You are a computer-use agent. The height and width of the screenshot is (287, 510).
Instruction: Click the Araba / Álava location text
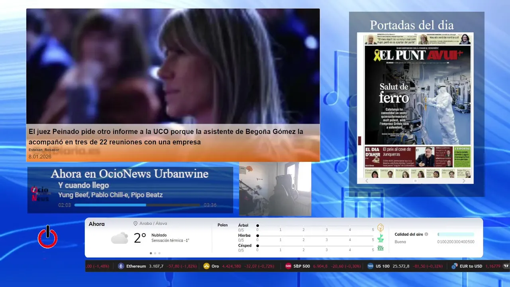[153, 224]
